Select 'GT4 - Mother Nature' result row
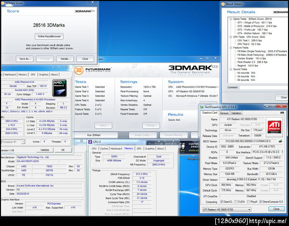This screenshot has width=289, height=226. pyautogui.click(x=254, y=33)
